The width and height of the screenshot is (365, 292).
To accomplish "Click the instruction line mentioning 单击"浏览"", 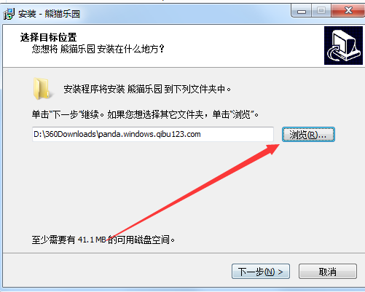I will click(145, 114).
